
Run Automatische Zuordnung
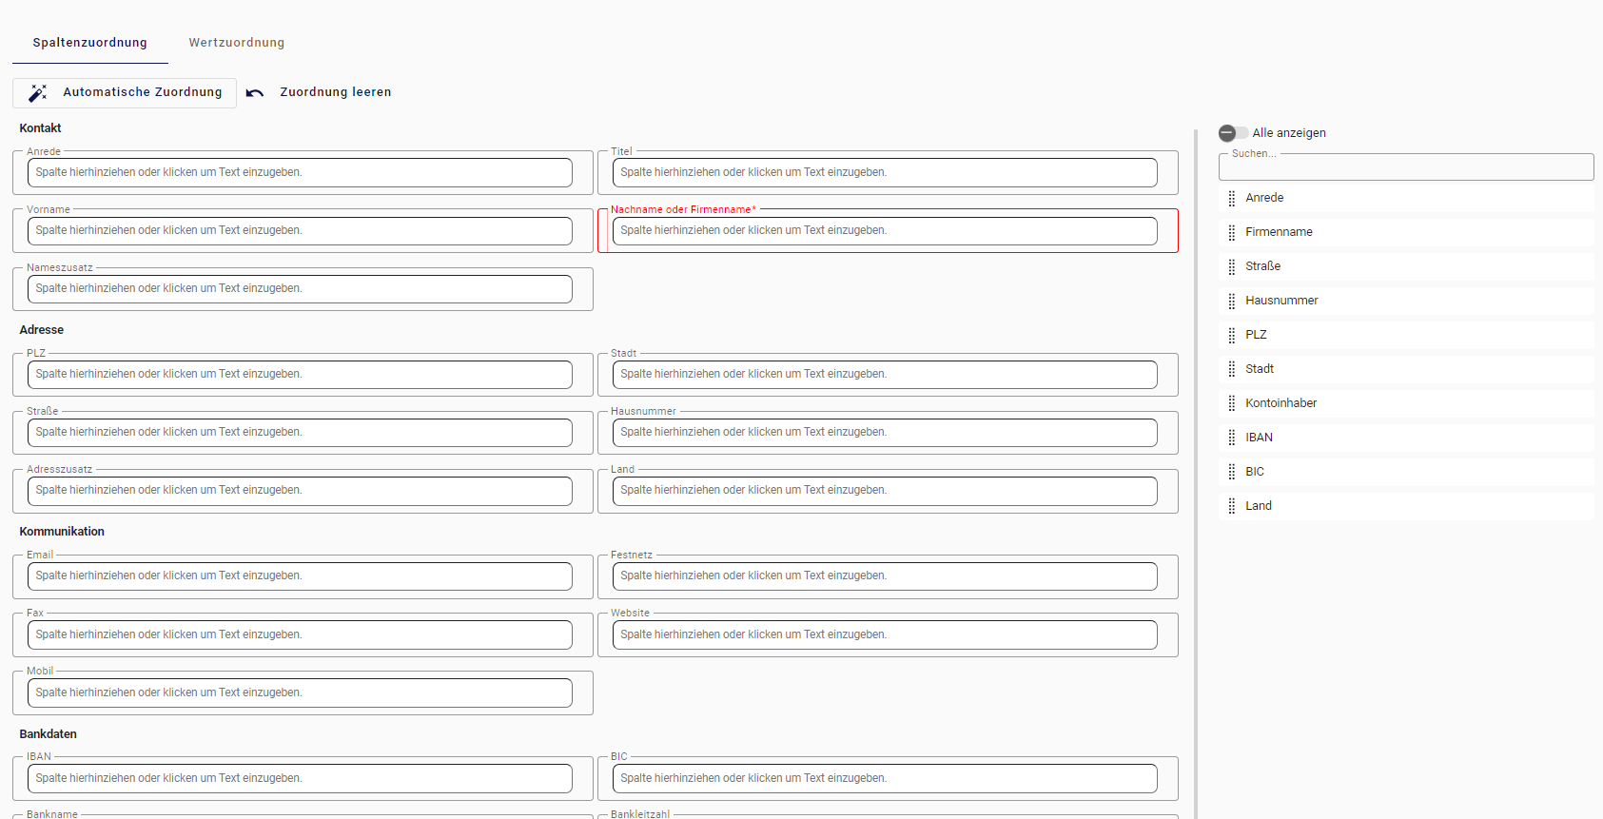click(x=125, y=92)
